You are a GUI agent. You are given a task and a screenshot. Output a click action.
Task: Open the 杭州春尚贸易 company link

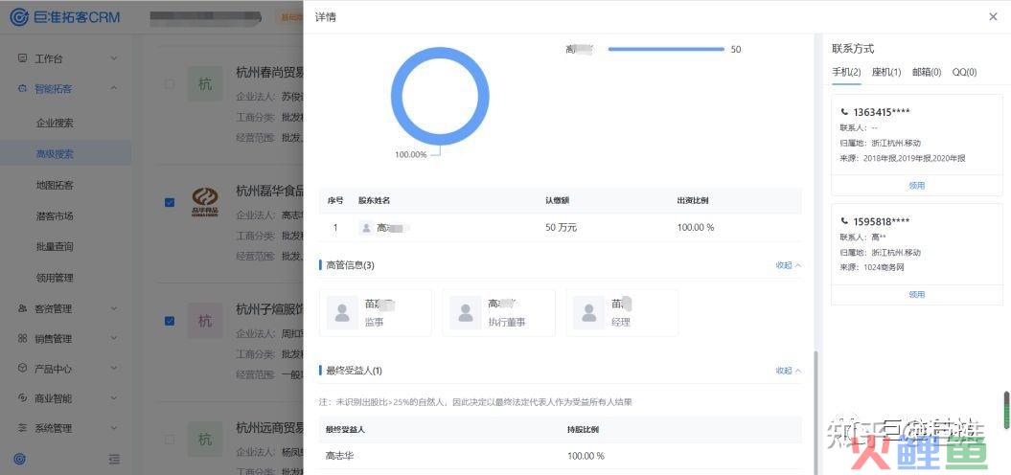pos(269,72)
